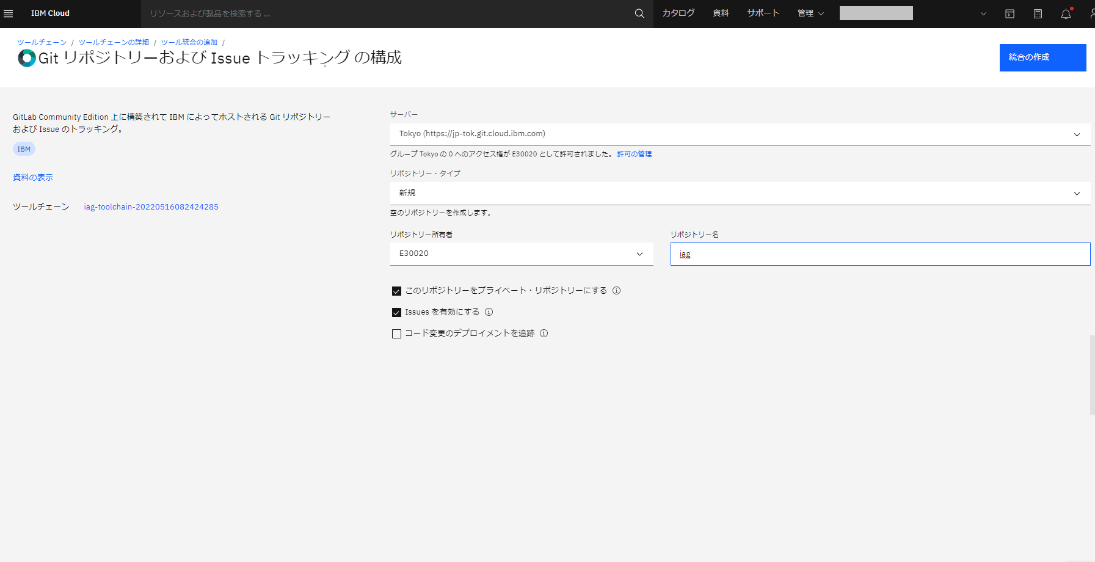
Task: Open the リポジトリー・タイプ dropdown
Action: [740, 194]
